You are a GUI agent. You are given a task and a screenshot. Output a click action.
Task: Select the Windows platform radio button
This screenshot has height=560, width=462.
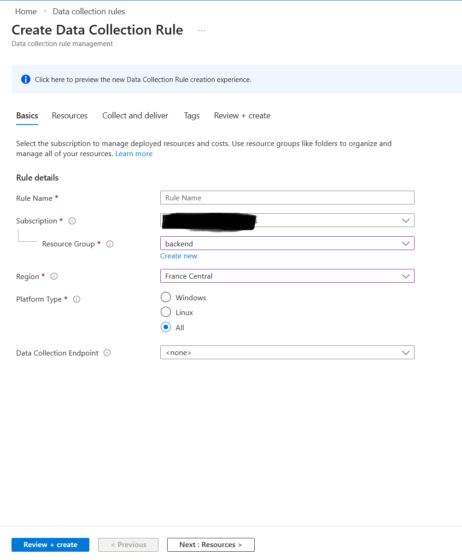(166, 297)
